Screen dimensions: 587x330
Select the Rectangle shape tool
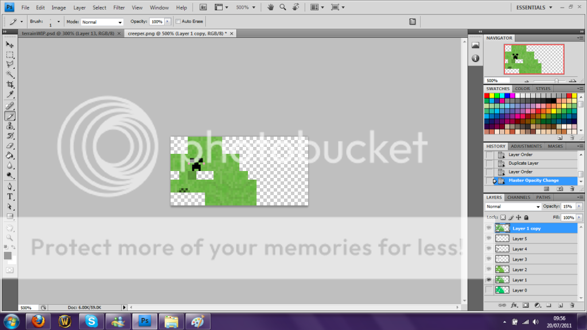[10, 216]
